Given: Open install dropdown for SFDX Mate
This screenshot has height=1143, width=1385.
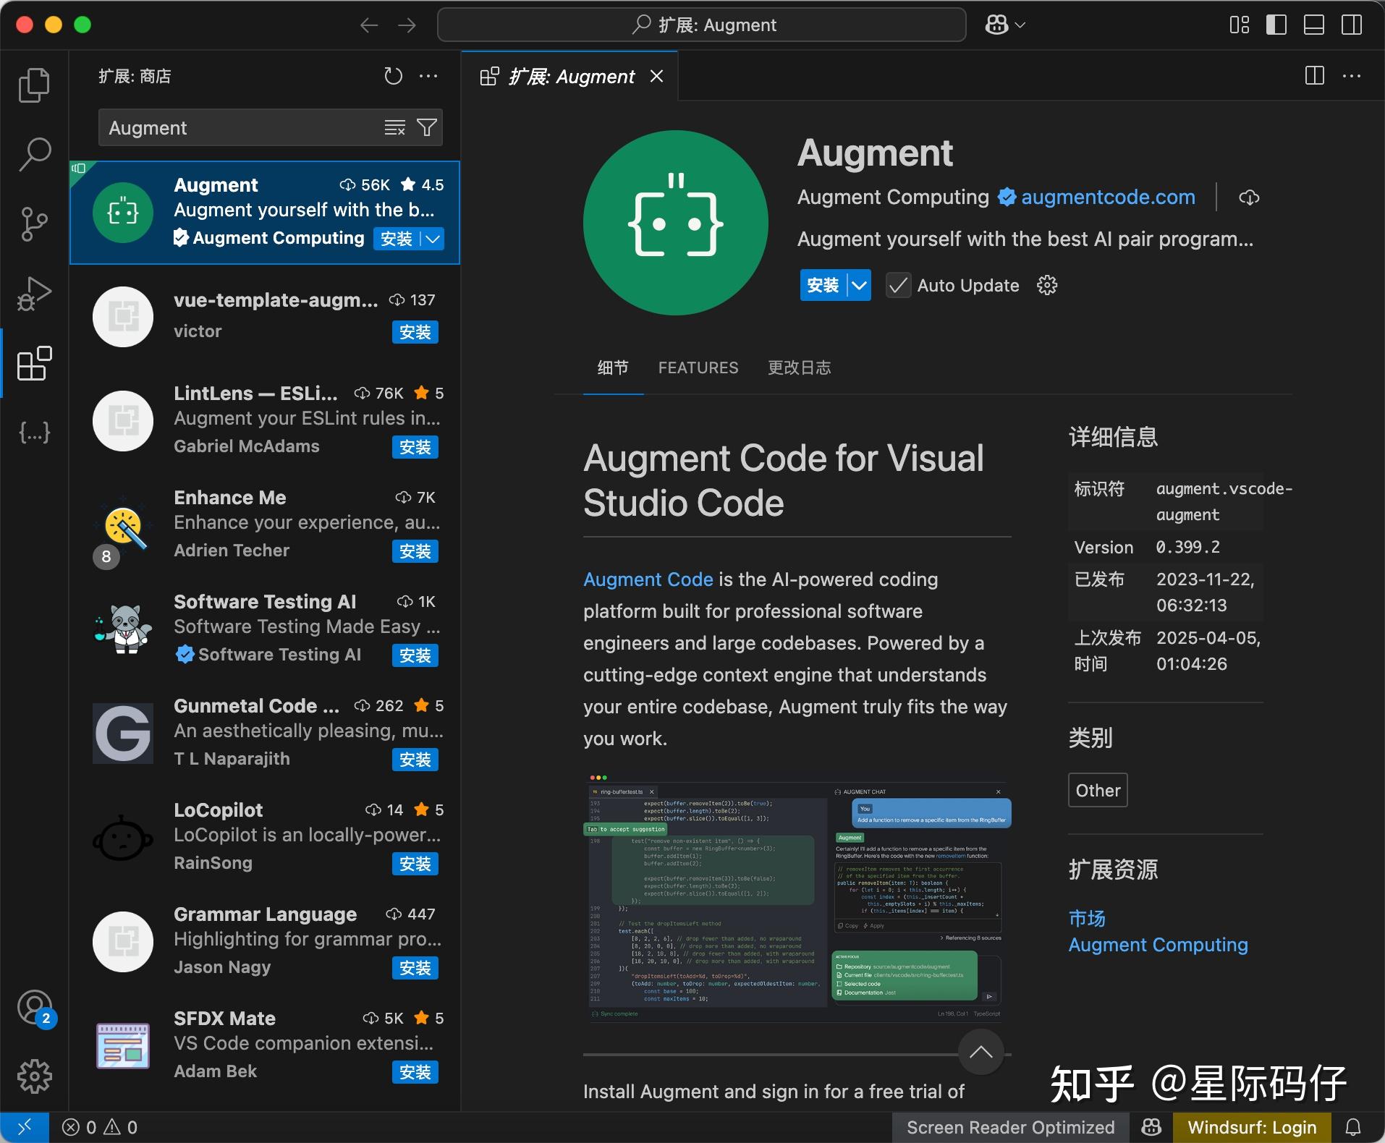Looking at the screenshot, I should tap(414, 1073).
